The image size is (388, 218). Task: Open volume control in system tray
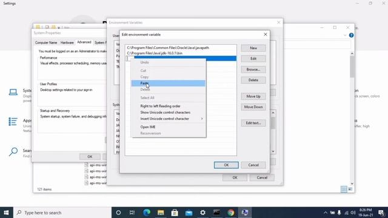(353, 213)
